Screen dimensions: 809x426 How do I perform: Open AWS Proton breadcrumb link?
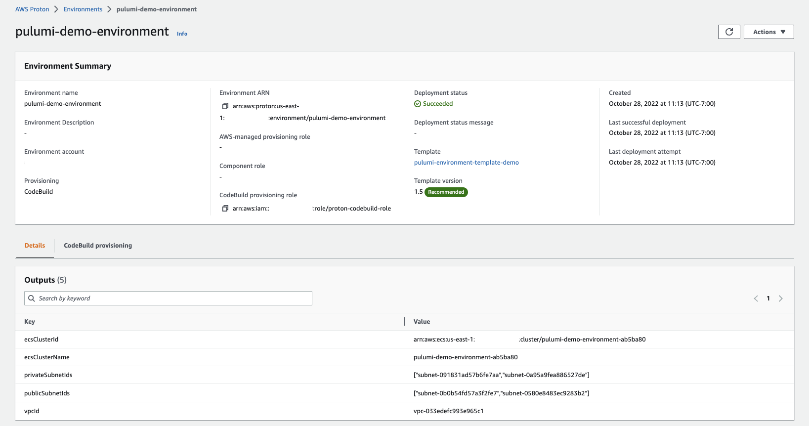32,9
